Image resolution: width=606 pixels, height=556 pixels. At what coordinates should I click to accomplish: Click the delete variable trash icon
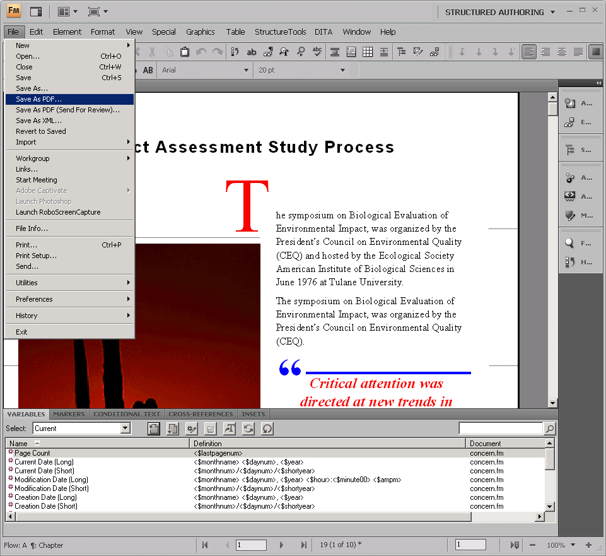(x=210, y=429)
